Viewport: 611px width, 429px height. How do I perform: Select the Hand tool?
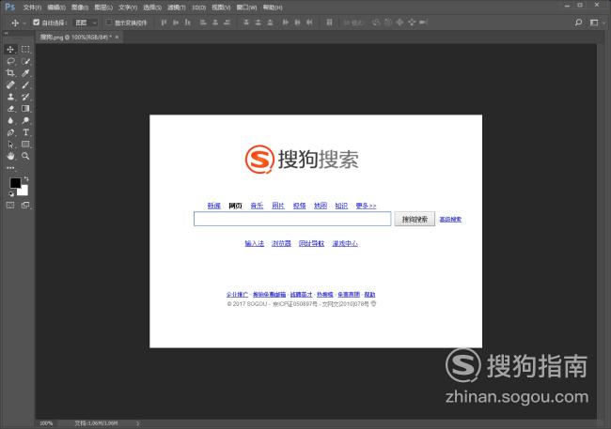point(10,156)
